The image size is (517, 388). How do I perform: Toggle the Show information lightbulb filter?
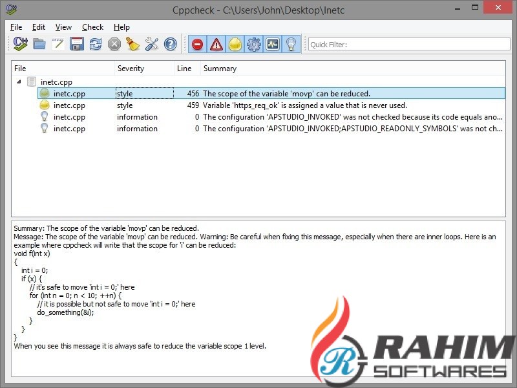pos(291,44)
